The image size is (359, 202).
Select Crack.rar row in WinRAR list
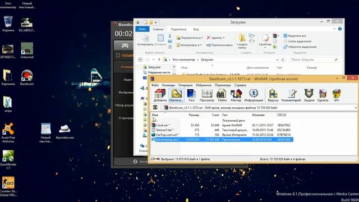pyautogui.click(x=222, y=125)
